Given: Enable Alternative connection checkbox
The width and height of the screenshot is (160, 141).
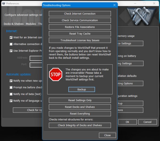Looking at the screenshot, I should (11, 44).
